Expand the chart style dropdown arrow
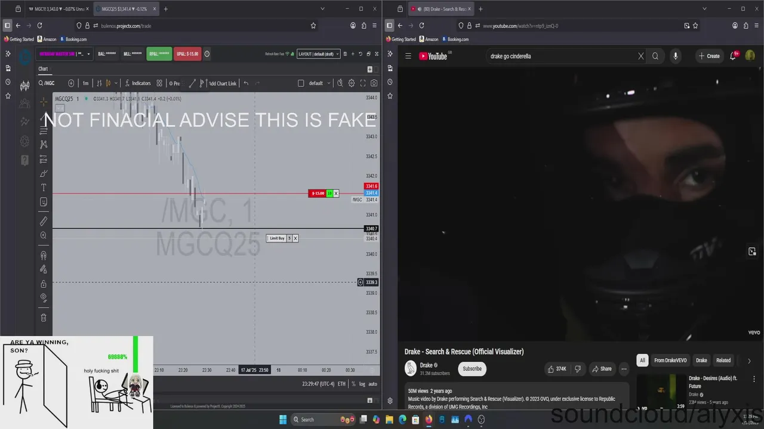The height and width of the screenshot is (429, 764). click(116, 83)
